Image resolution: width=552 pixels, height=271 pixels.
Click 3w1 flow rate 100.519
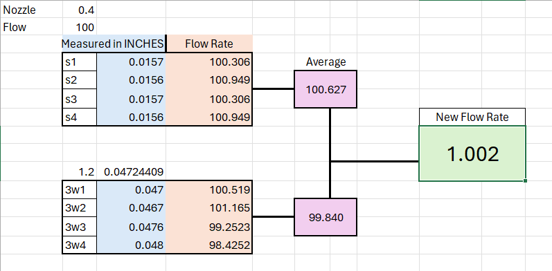coord(209,190)
